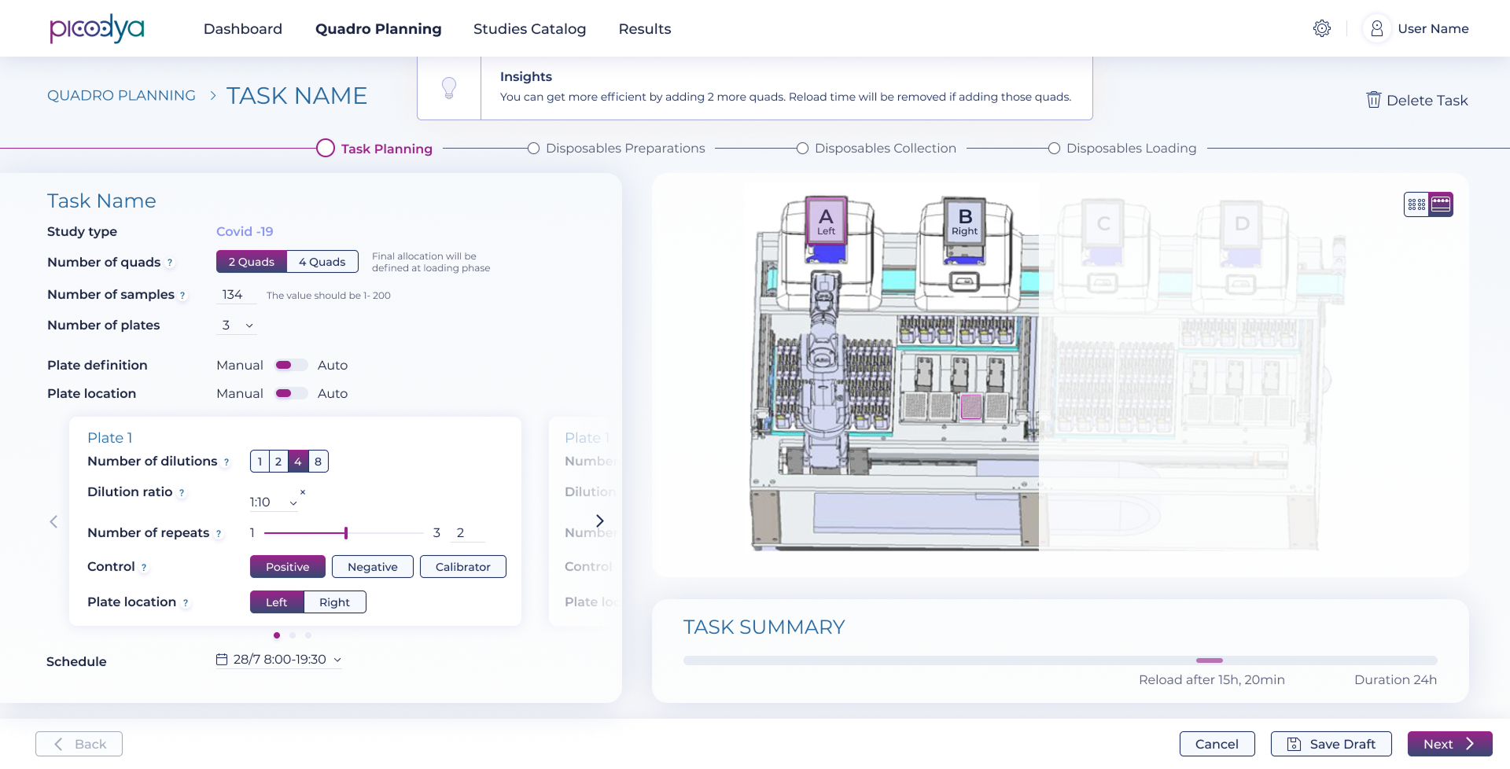Click help icon beside Dilution ratio
The image size is (1510, 769).
coord(182,493)
